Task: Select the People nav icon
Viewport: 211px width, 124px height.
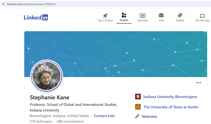Action: tap(124, 15)
